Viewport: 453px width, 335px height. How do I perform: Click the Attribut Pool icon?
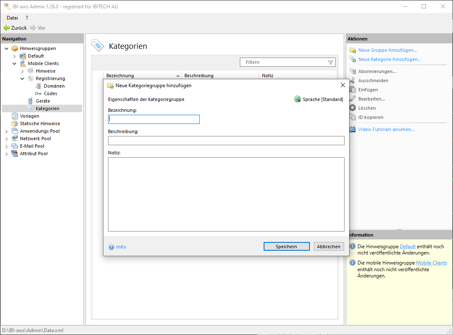click(15, 154)
